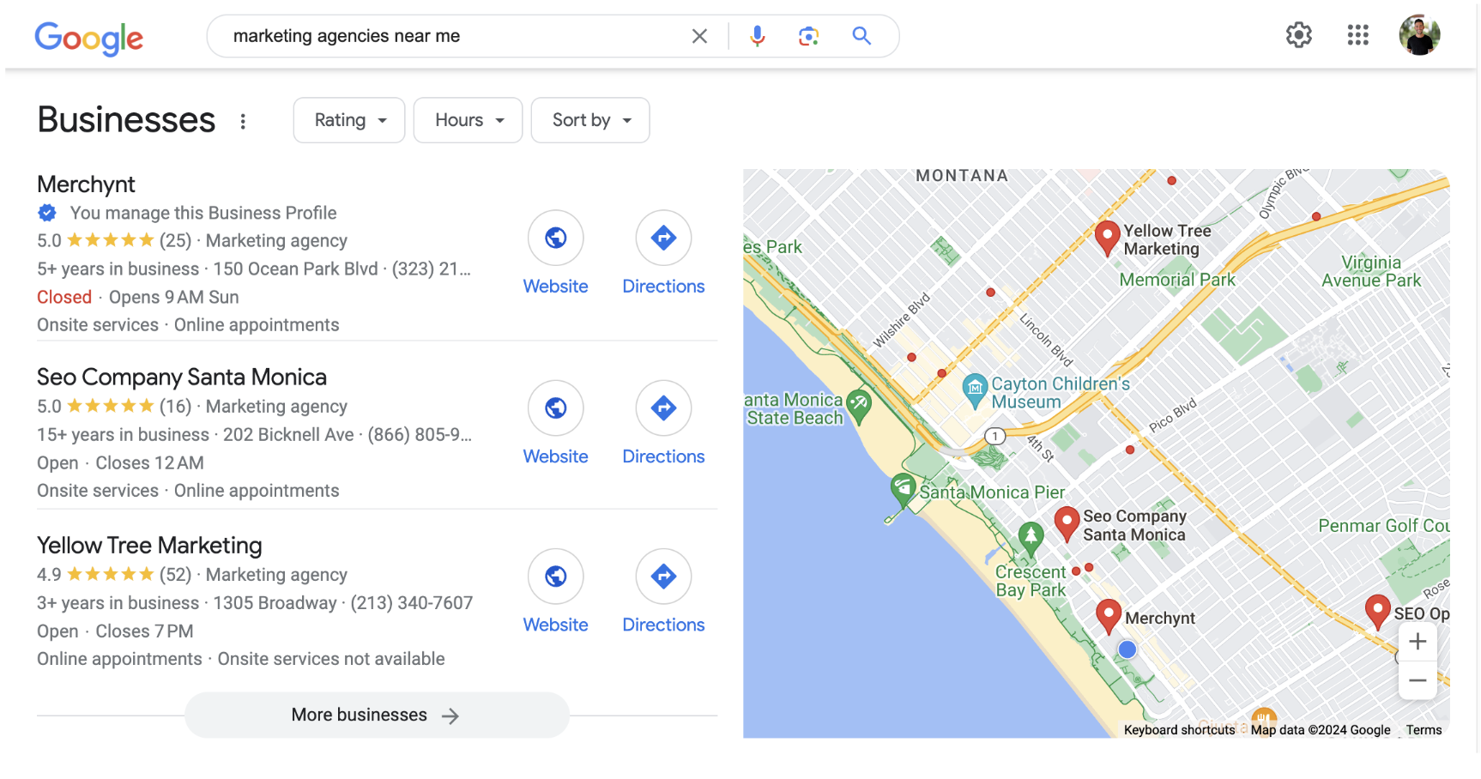Zoom out the map with minus button
The image size is (1481, 779).
click(x=1418, y=680)
